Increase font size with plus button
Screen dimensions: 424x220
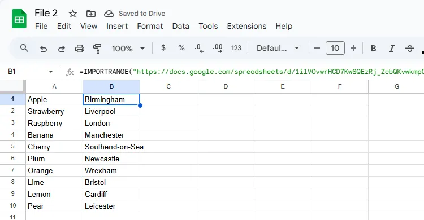[x=353, y=48]
